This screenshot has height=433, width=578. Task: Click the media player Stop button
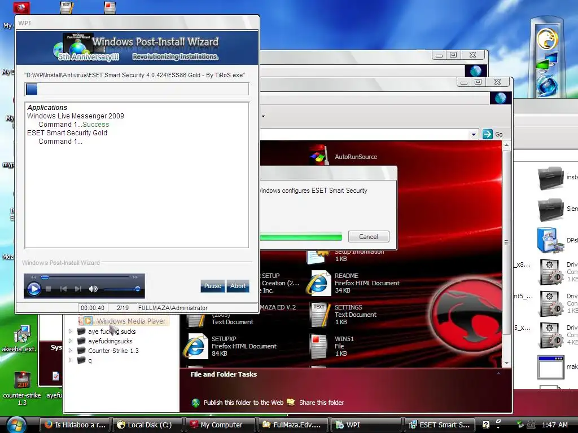click(49, 289)
